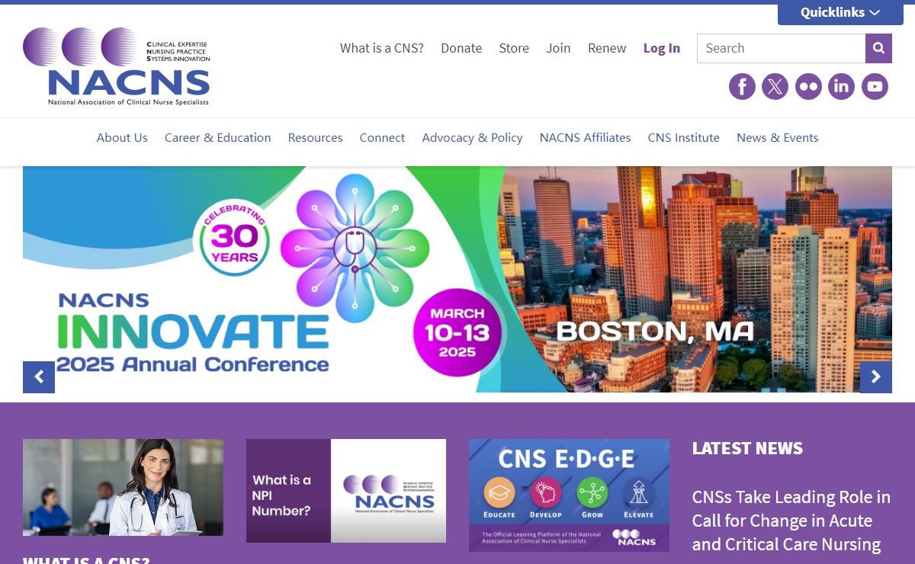Click the search magnifier button
915x564 pixels.
[878, 48]
